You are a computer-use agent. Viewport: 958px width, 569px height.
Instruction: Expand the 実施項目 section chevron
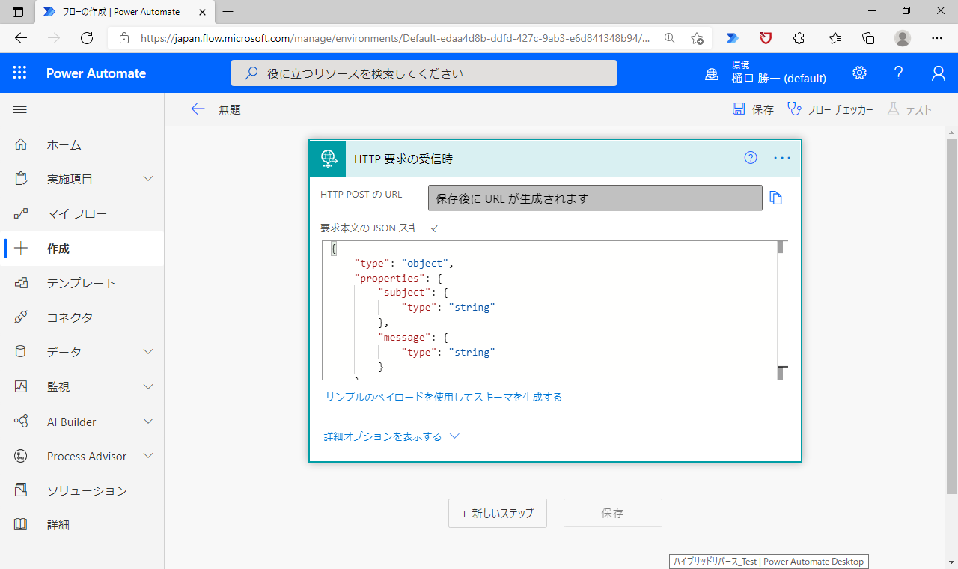(148, 179)
